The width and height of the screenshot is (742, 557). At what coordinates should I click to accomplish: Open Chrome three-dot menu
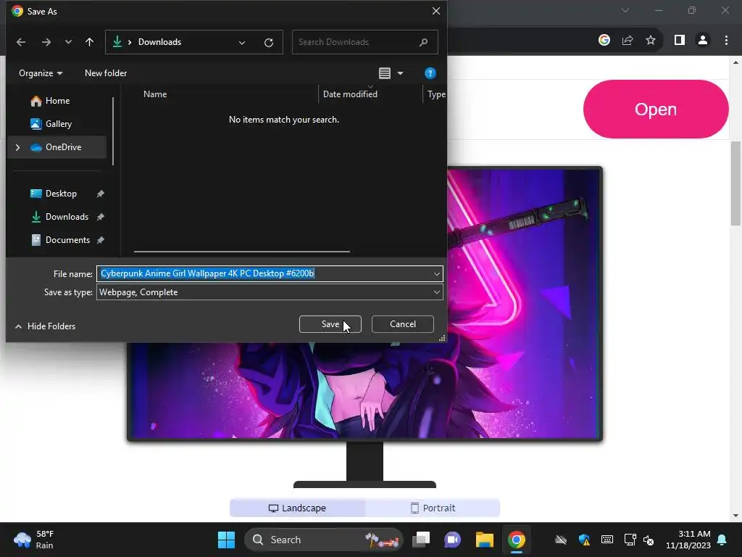pos(726,41)
